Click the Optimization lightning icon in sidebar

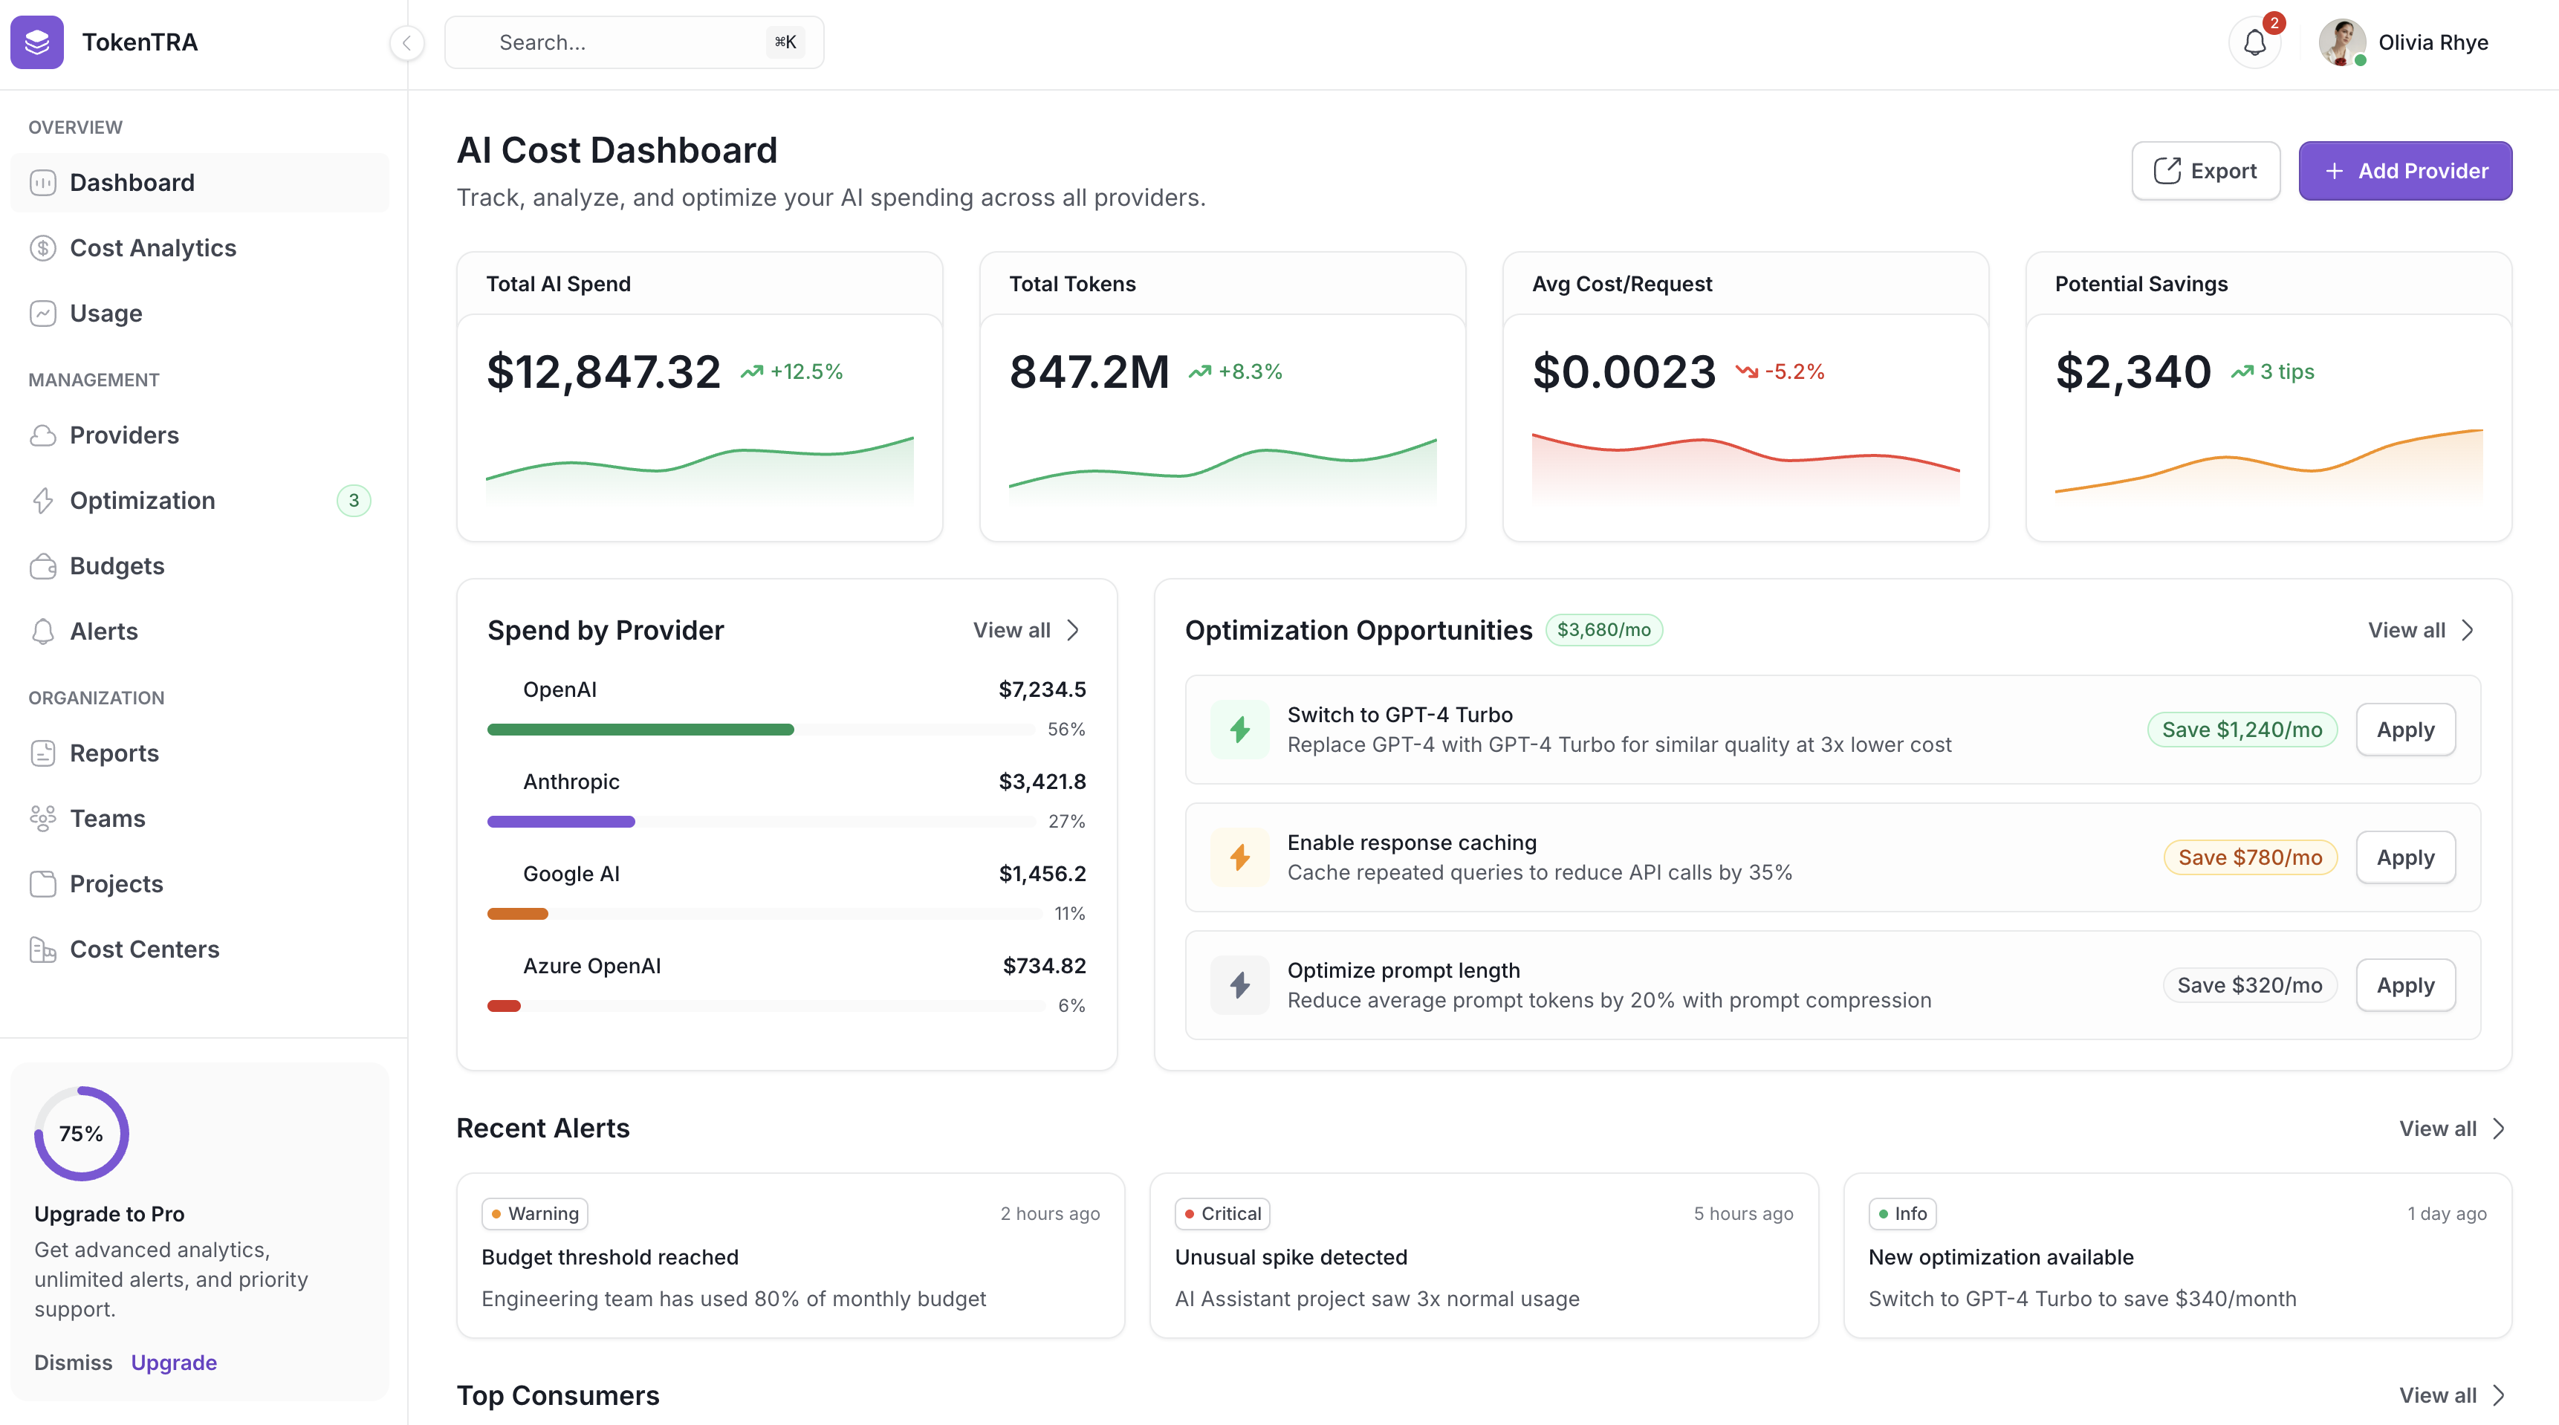(x=42, y=501)
